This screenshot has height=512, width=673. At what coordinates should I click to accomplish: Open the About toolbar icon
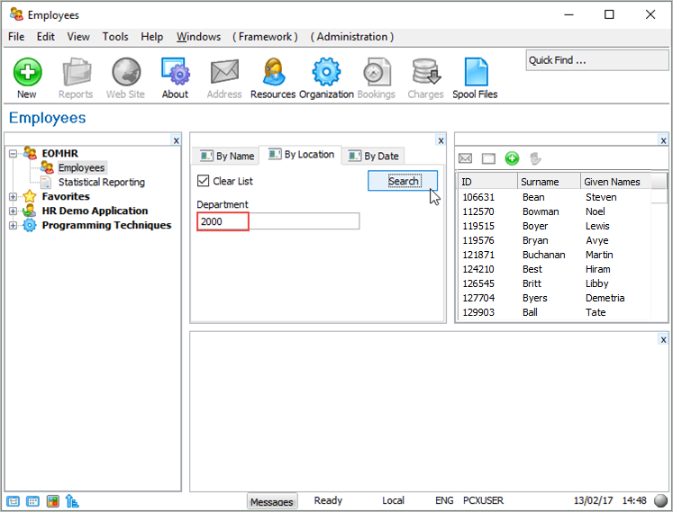tap(175, 72)
